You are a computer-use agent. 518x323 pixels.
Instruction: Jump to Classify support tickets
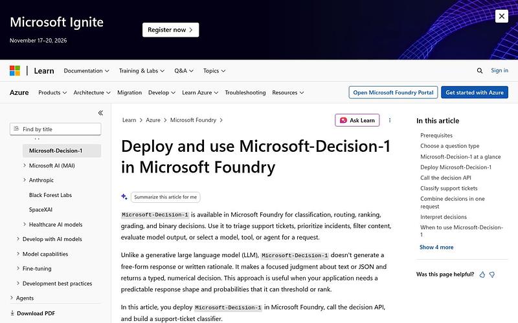coord(449,188)
